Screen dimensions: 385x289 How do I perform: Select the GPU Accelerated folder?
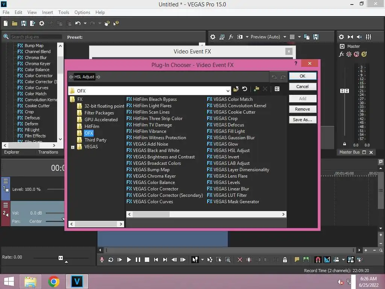101,120
